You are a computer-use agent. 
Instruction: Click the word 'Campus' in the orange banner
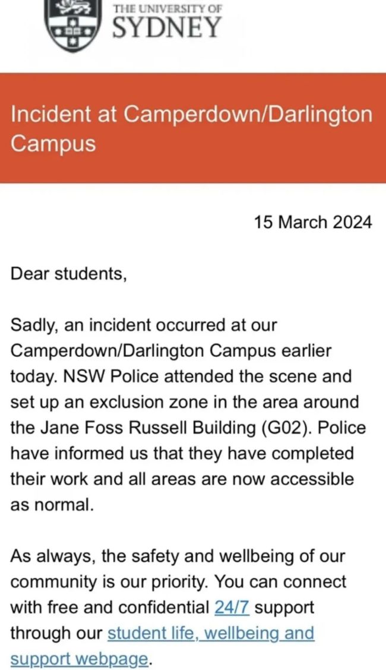(53, 144)
